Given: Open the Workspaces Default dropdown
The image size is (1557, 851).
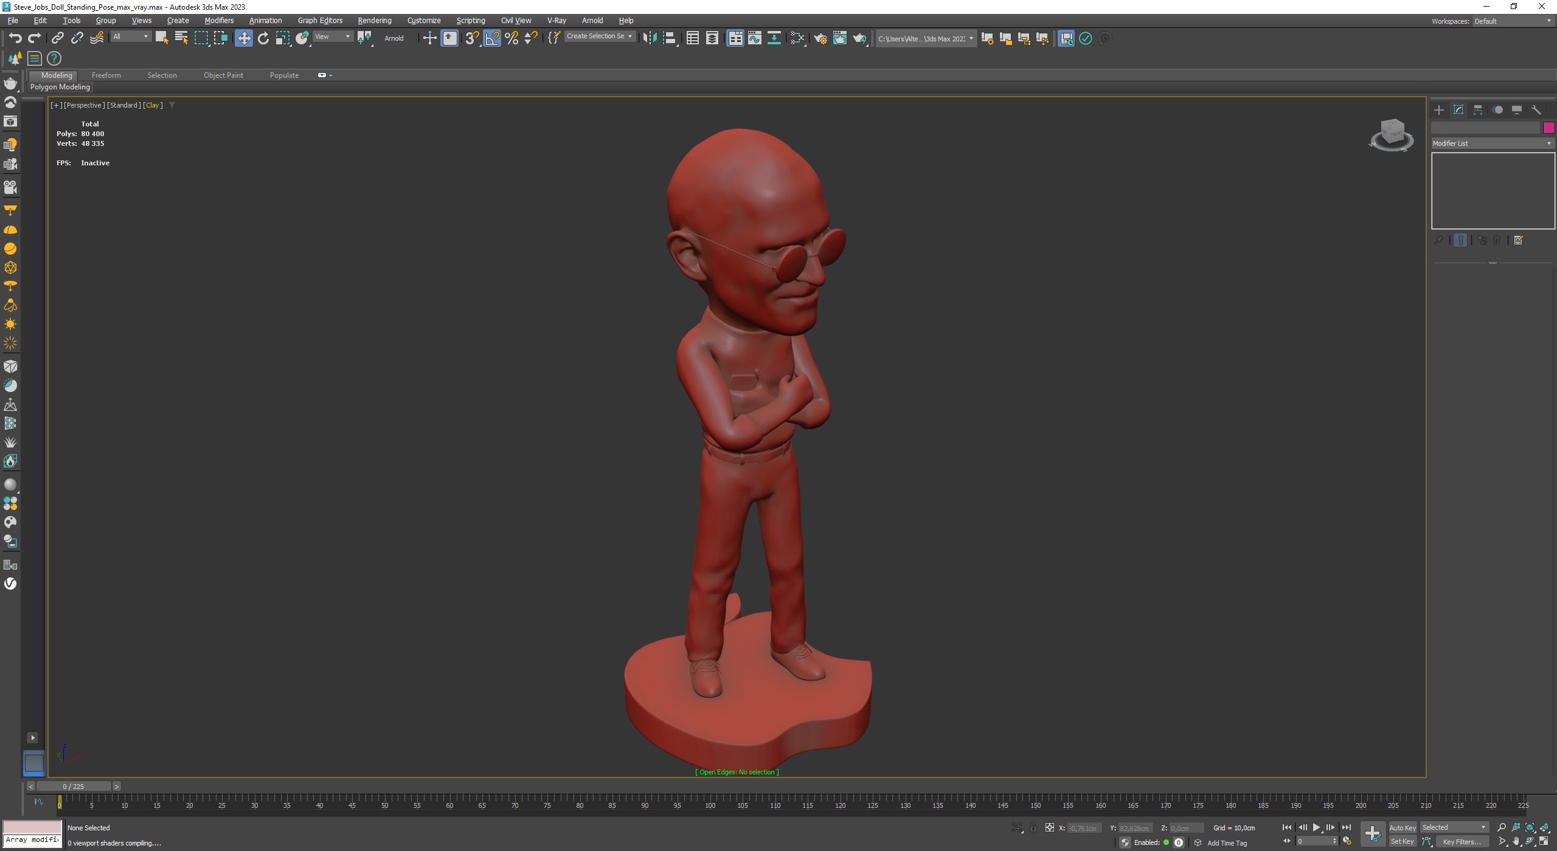Looking at the screenshot, I should coord(1513,21).
